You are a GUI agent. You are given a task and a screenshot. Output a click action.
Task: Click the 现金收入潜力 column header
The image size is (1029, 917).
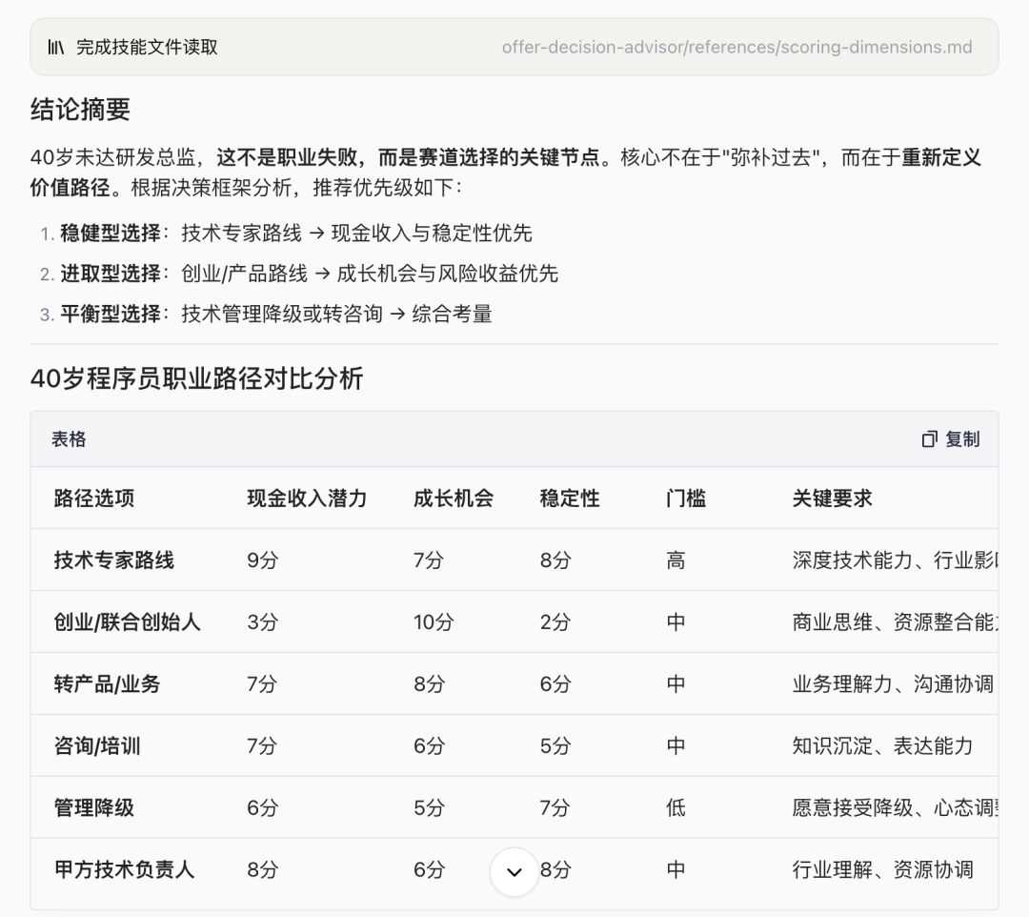[307, 499]
